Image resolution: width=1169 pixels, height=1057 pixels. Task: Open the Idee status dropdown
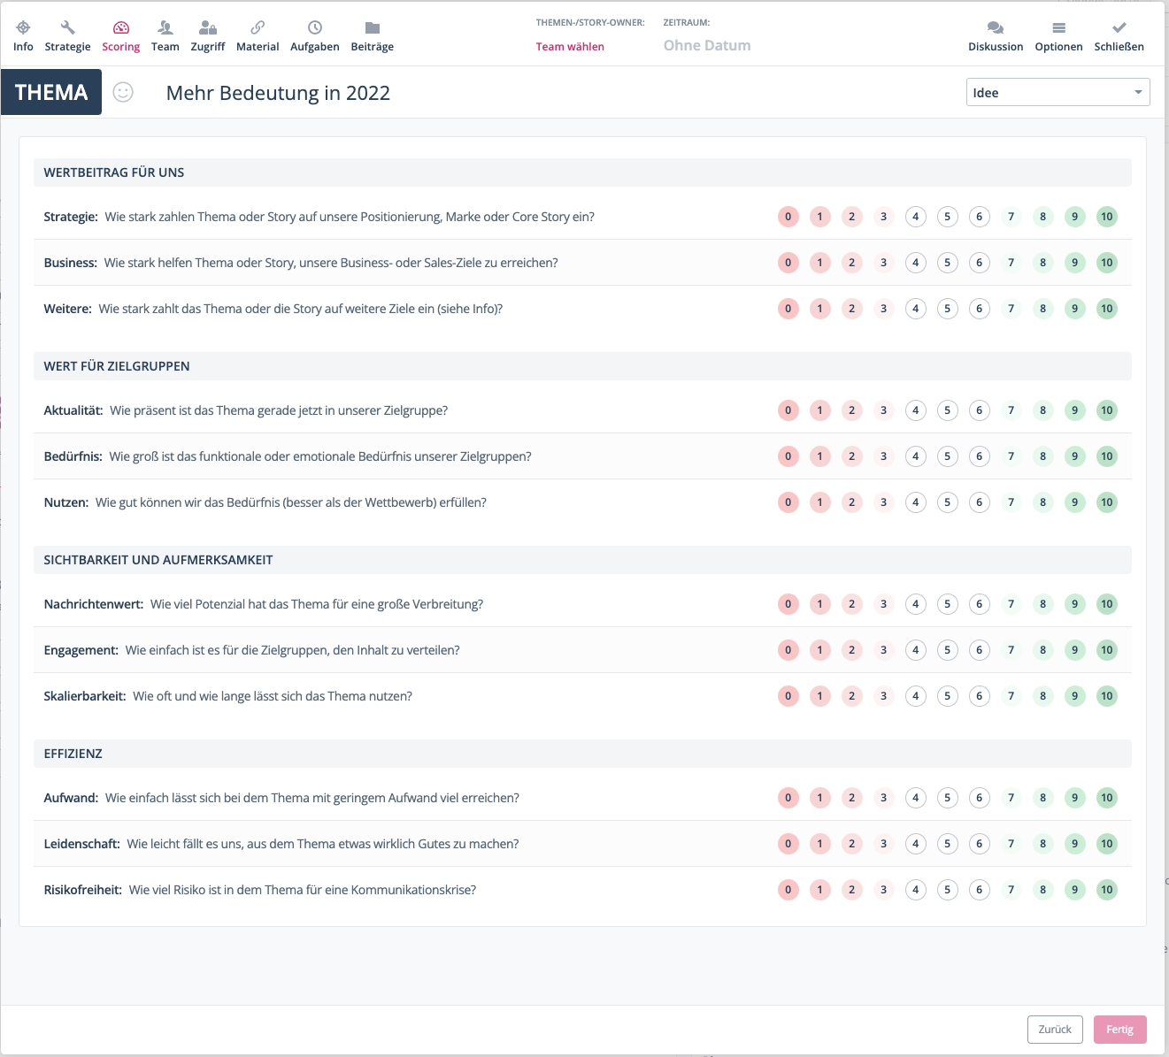(x=1057, y=93)
